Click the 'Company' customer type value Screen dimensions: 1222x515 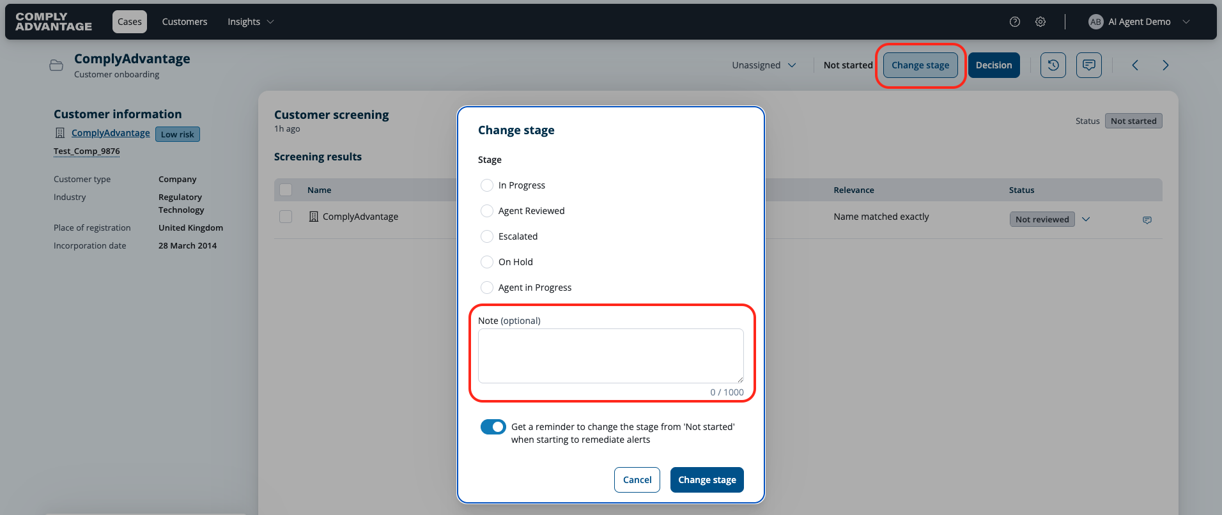pos(178,179)
